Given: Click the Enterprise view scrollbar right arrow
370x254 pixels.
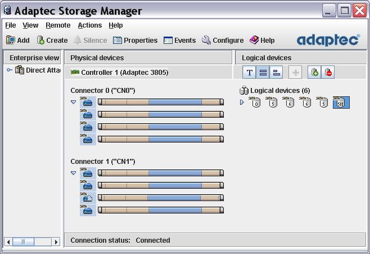Looking at the screenshot, I should pos(56,242).
